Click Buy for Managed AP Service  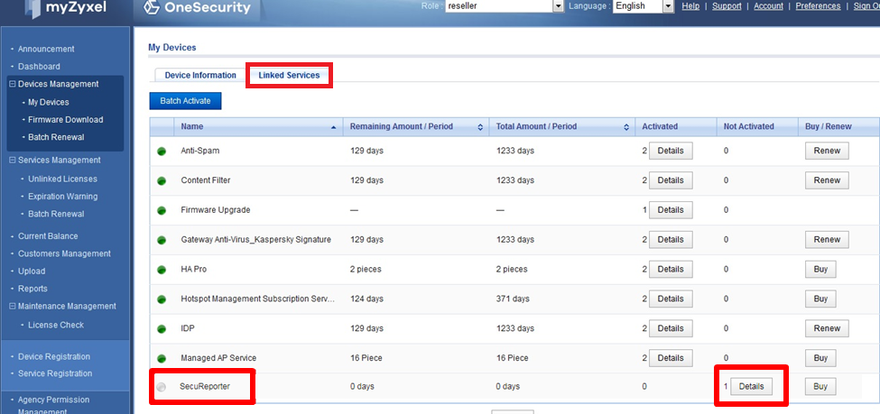(x=820, y=358)
